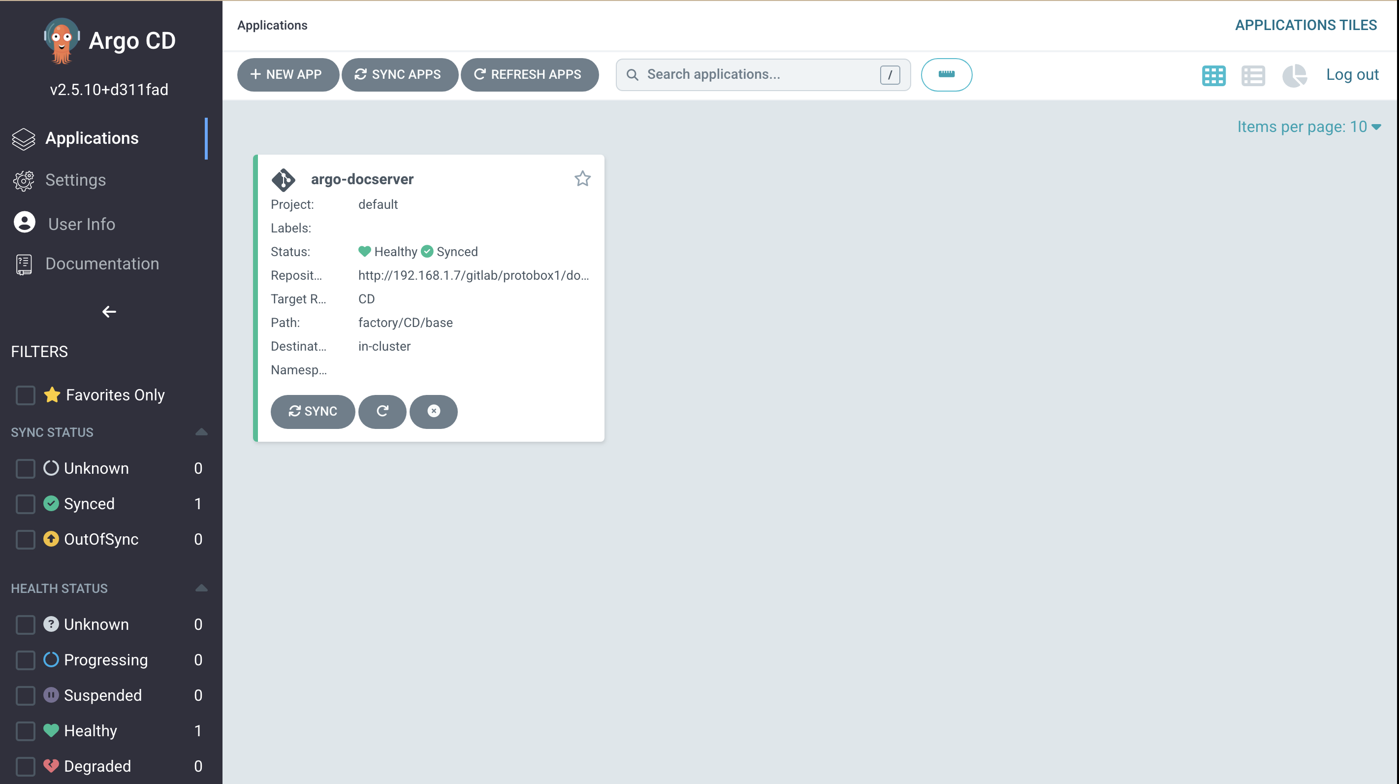
Task: Collapse the SYNC STATUS filter section
Action: 201,432
